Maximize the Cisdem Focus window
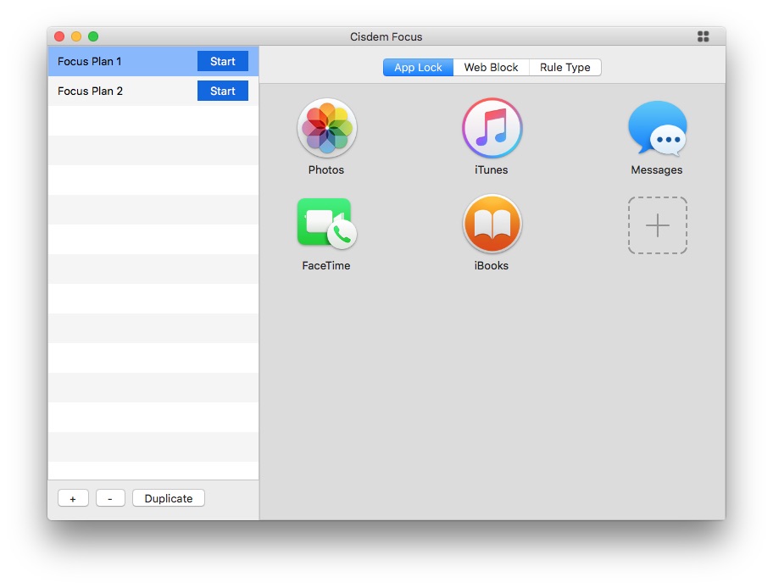773x588 pixels. (x=93, y=36)
